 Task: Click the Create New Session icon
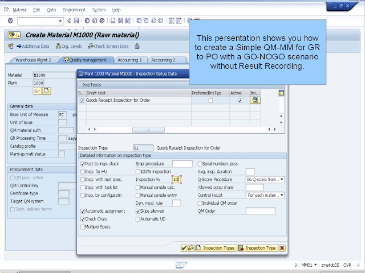coord(171,20)
